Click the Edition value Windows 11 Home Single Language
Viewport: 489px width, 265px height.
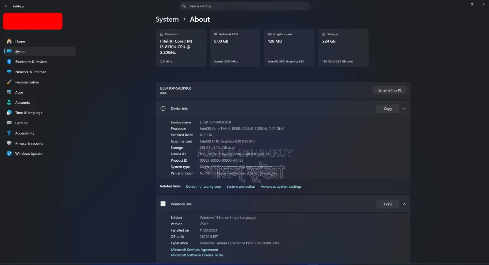click(x=228, y=218)
